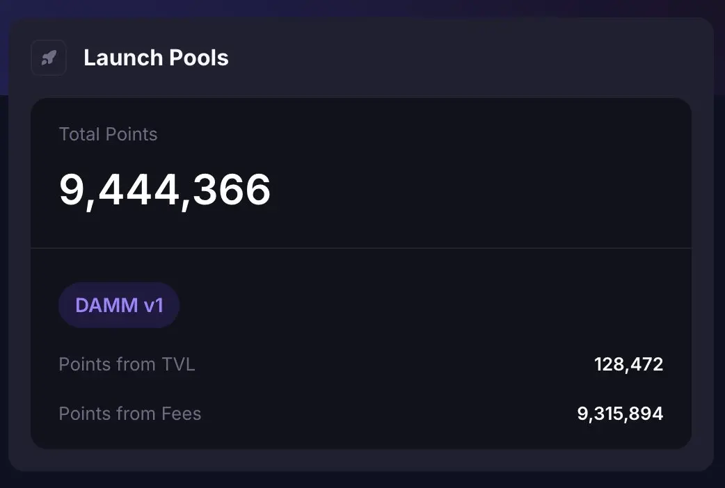
Task: Select the 9,315,894 fees points value
Action: point(620,414)
